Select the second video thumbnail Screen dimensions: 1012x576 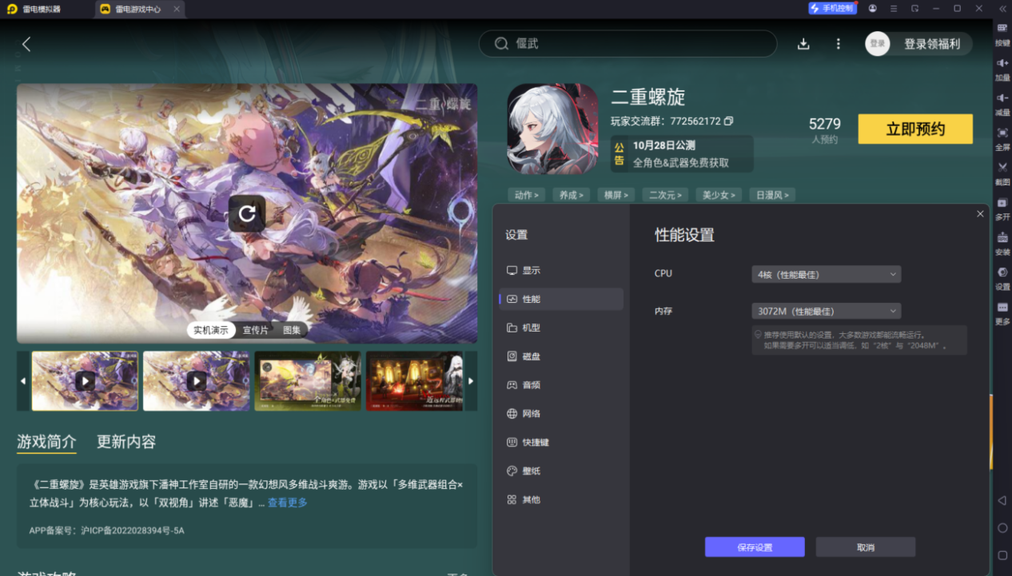pos(197,381)
